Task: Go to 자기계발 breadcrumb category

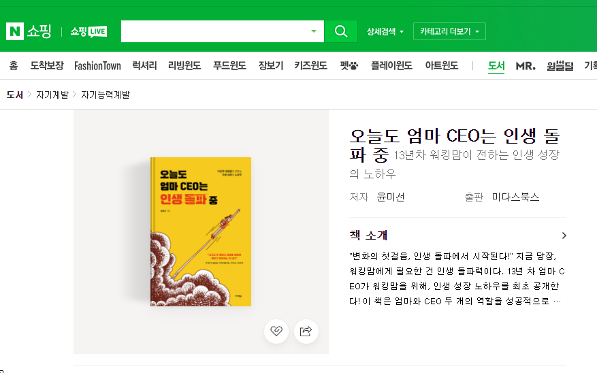Action: tap(52, 95)
